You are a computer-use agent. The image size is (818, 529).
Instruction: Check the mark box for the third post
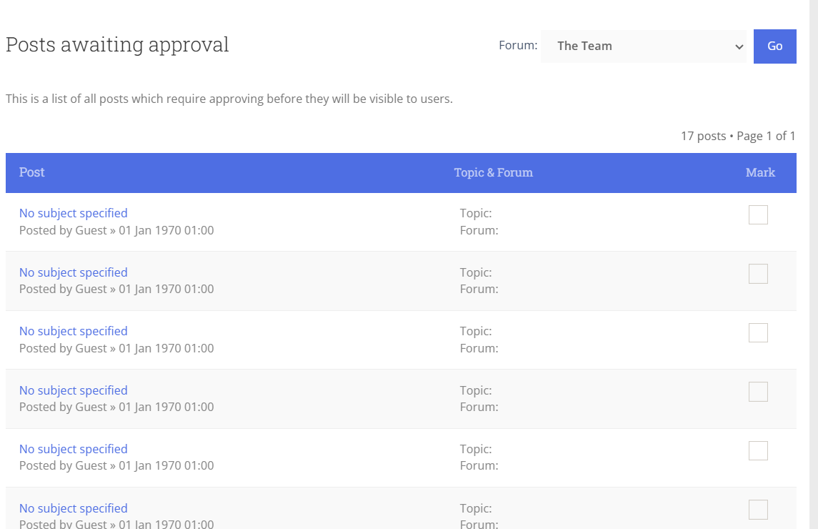758,332
